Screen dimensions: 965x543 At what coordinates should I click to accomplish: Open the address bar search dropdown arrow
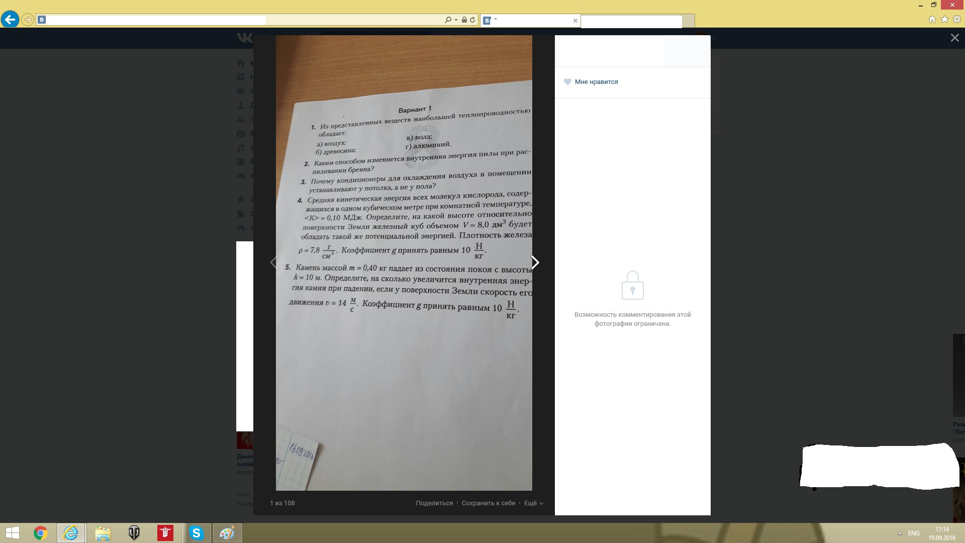(456, 20)
